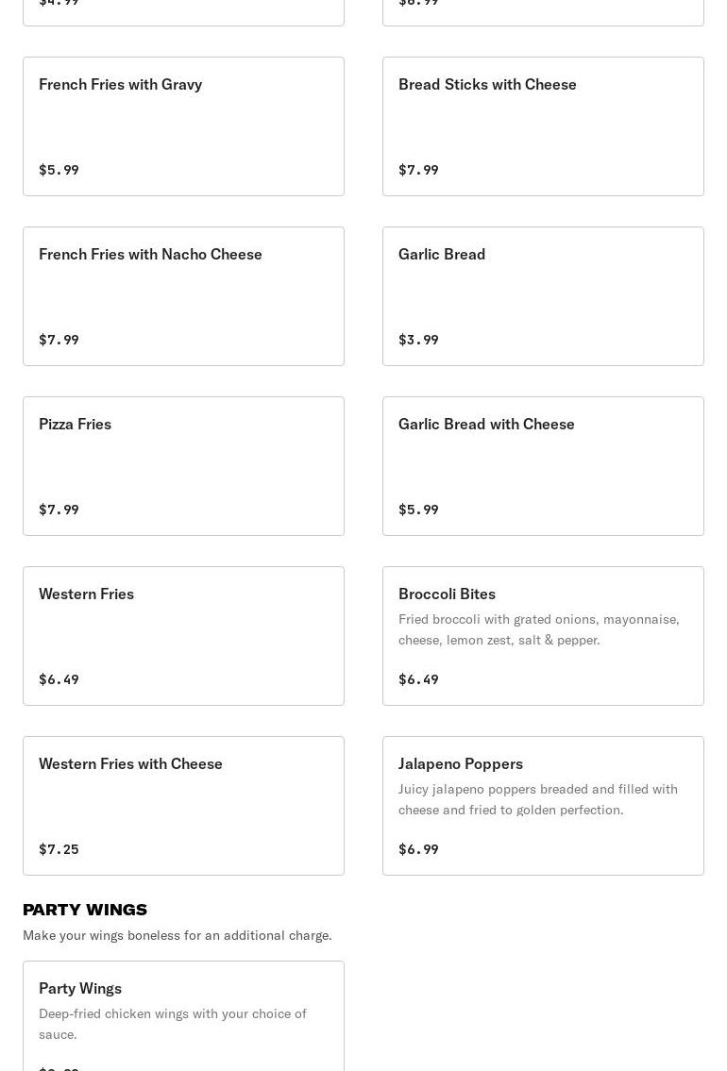Select the Bread Sticks with Cheese card
Screen dimensions: 727x1071
click(543, 126)
